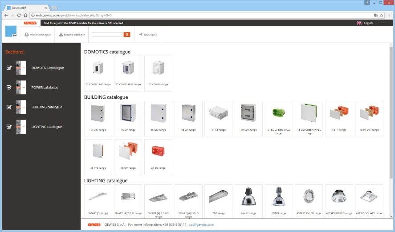Screen dimensions: 395x232
Task: Click the download icon for Models catalogue
Action: [x=61, y=35]
